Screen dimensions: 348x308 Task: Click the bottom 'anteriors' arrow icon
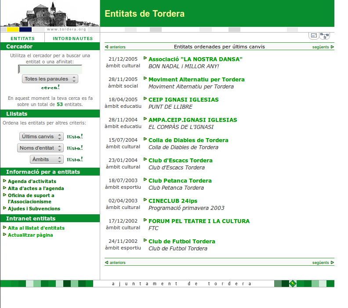click(x=106, y=262)
